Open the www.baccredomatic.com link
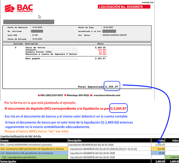The image size is (179, 163). pyautogui.click(x=107, y=95)
